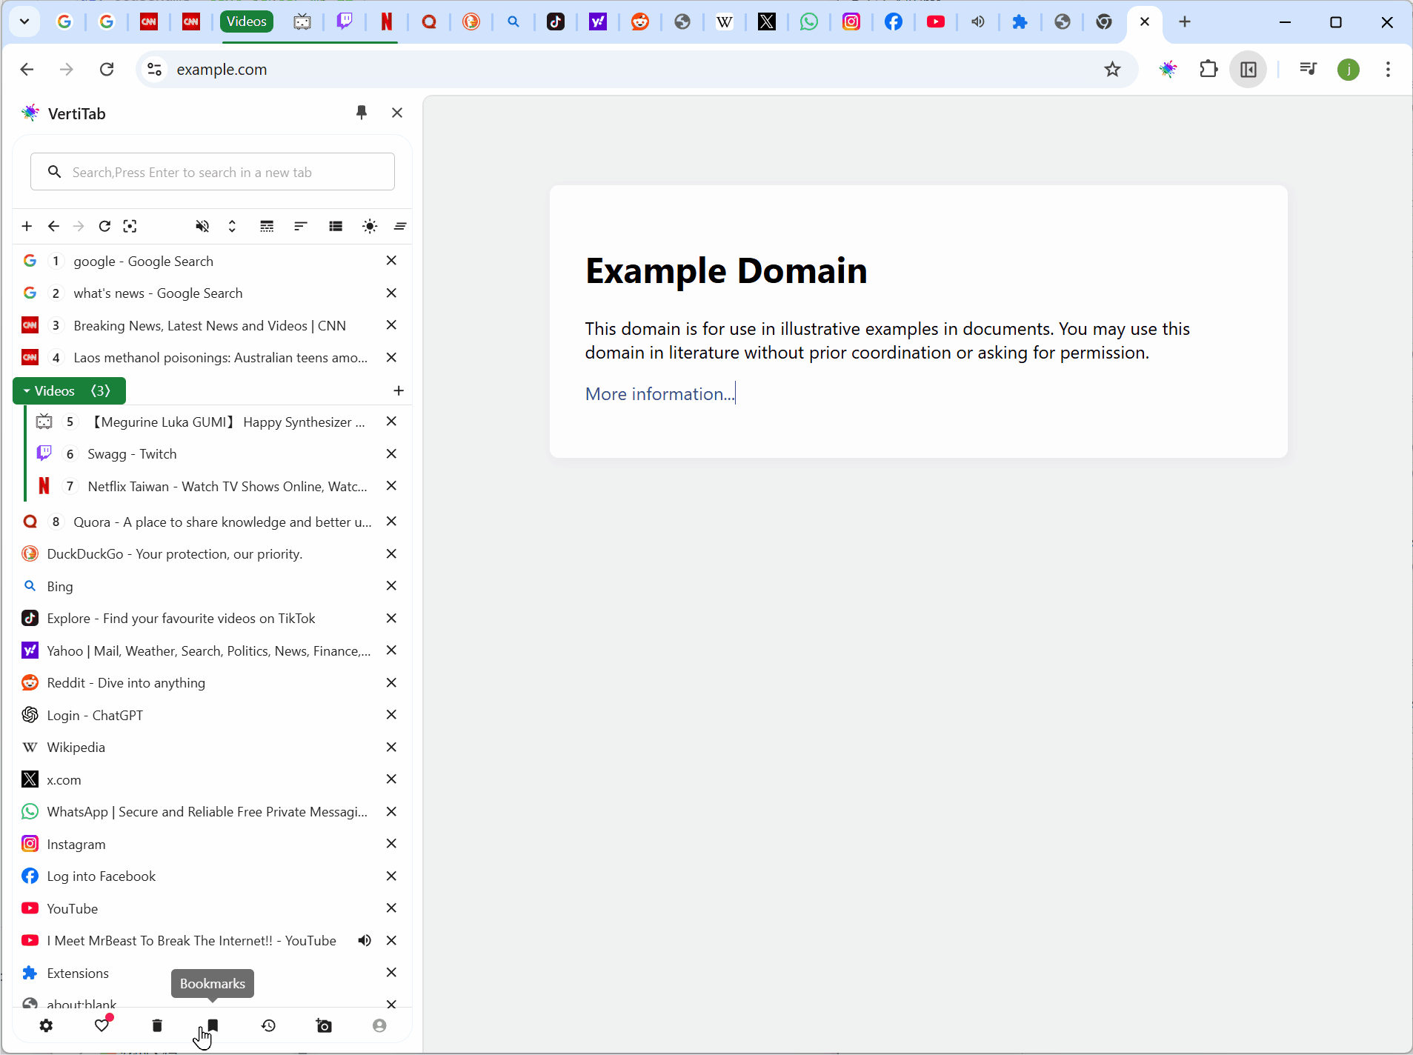This screenshot has height=1055, width=1413.
Task: Click the trash icon in VertiTab footer
Action: [x=157, y=1025]
